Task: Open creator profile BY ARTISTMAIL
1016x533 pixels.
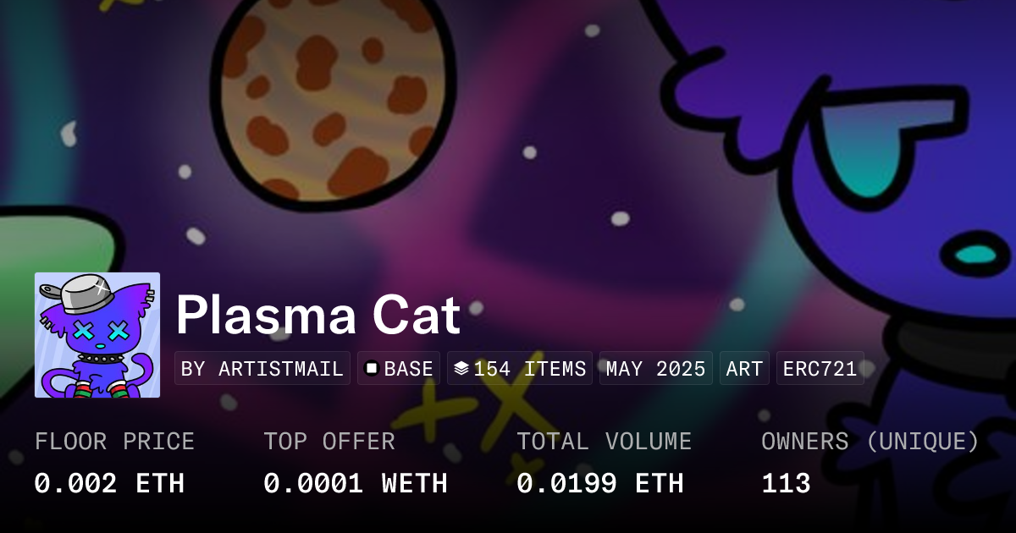Action: point(262,369)
